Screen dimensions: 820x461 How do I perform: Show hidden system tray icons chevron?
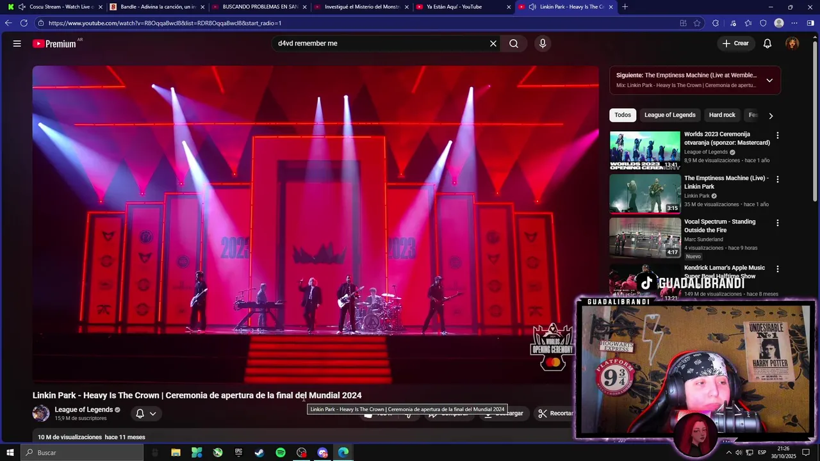click(x=728, y=453)
